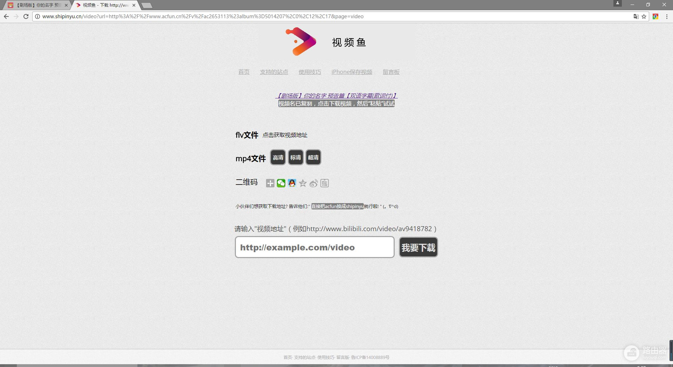Image resolution: width=673 pixels, height=367 pixels.
Task: Click footer 首页 link
Action: point(287,358)
